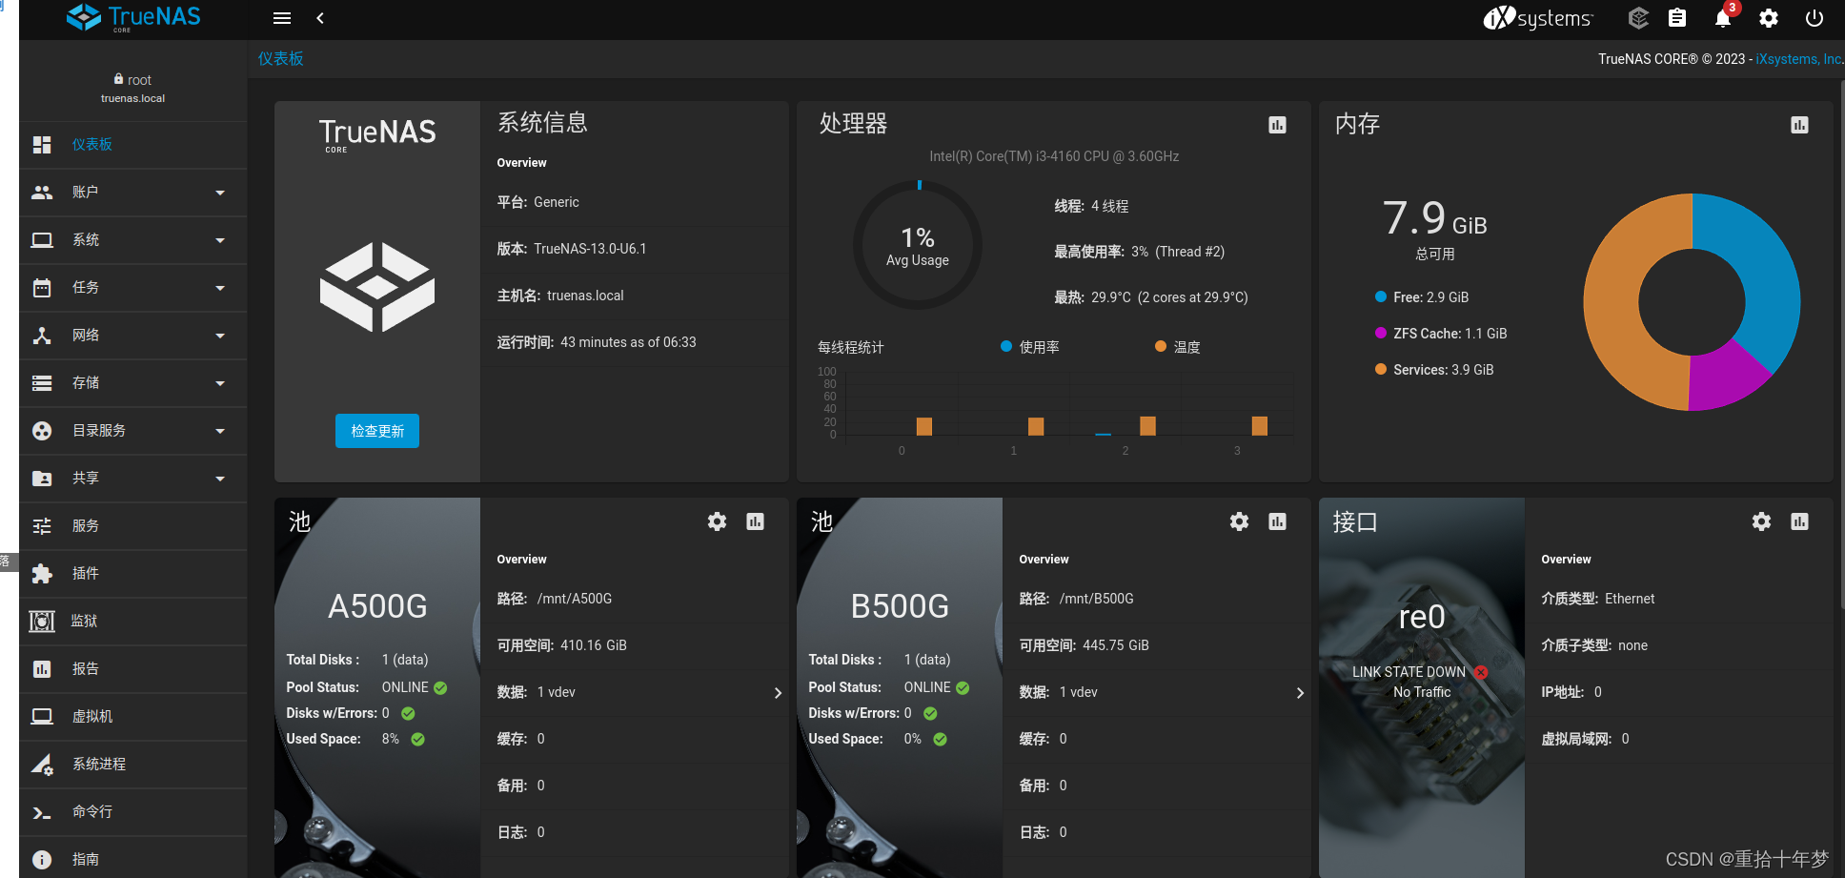The height and width of the screenshot is (878, 1845).
Task: Click the magenta ZFS Cache legend dot
Action: (x=1381, y=333)
